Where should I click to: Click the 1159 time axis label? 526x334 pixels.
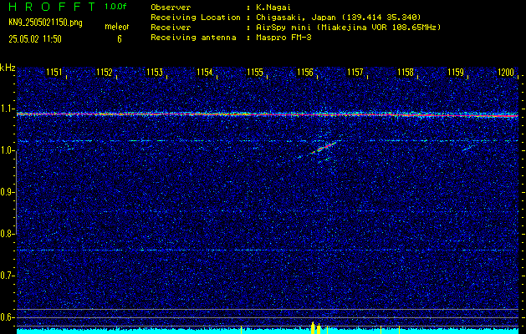(x=456, y=72)
